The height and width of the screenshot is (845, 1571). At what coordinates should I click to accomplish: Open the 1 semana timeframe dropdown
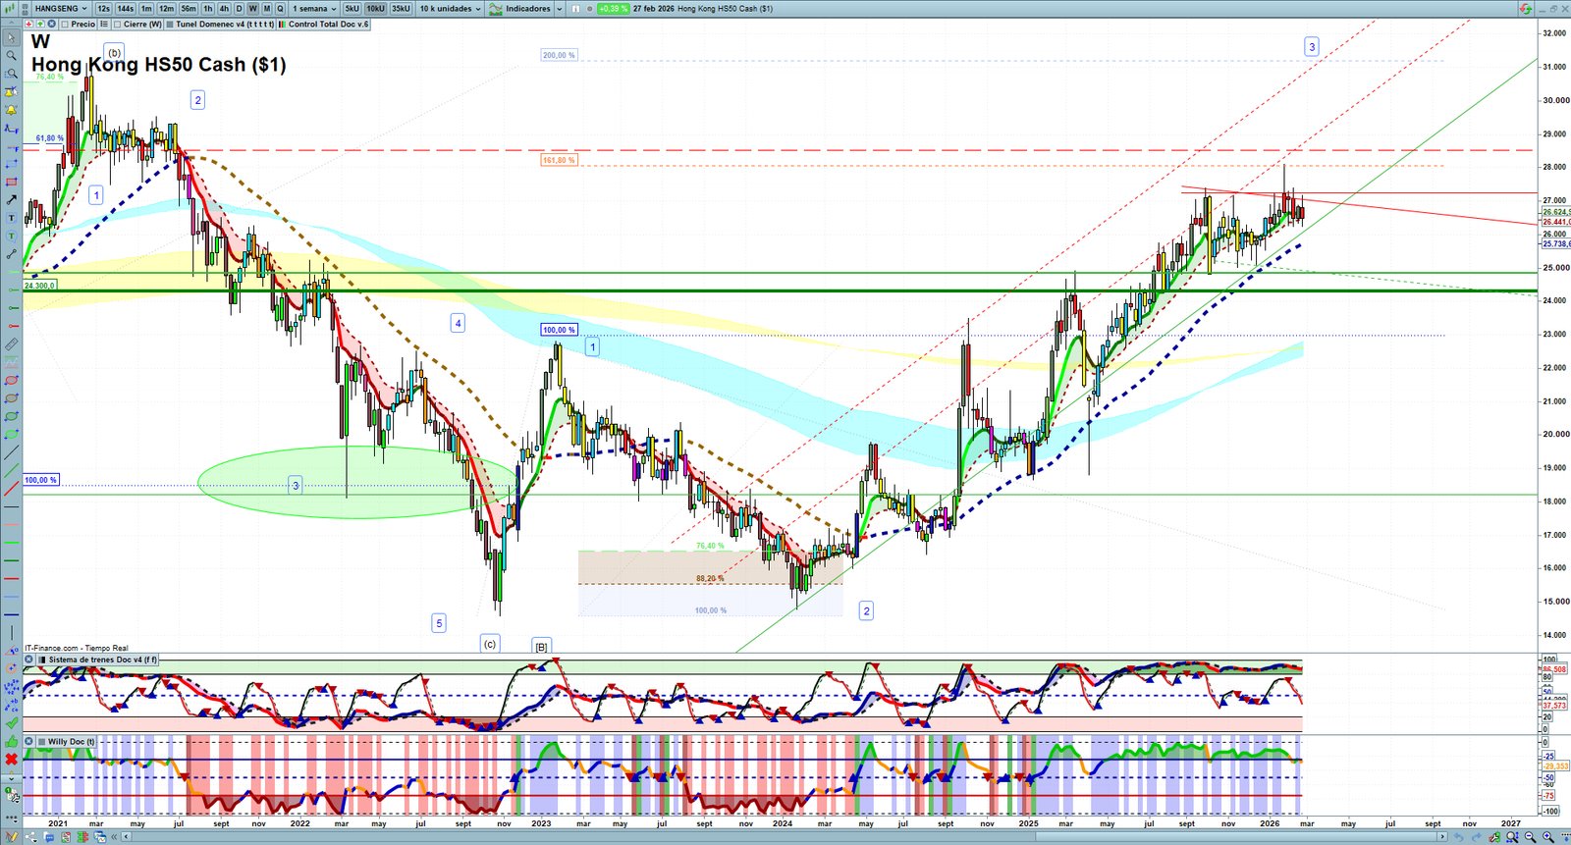coord(335,9)
